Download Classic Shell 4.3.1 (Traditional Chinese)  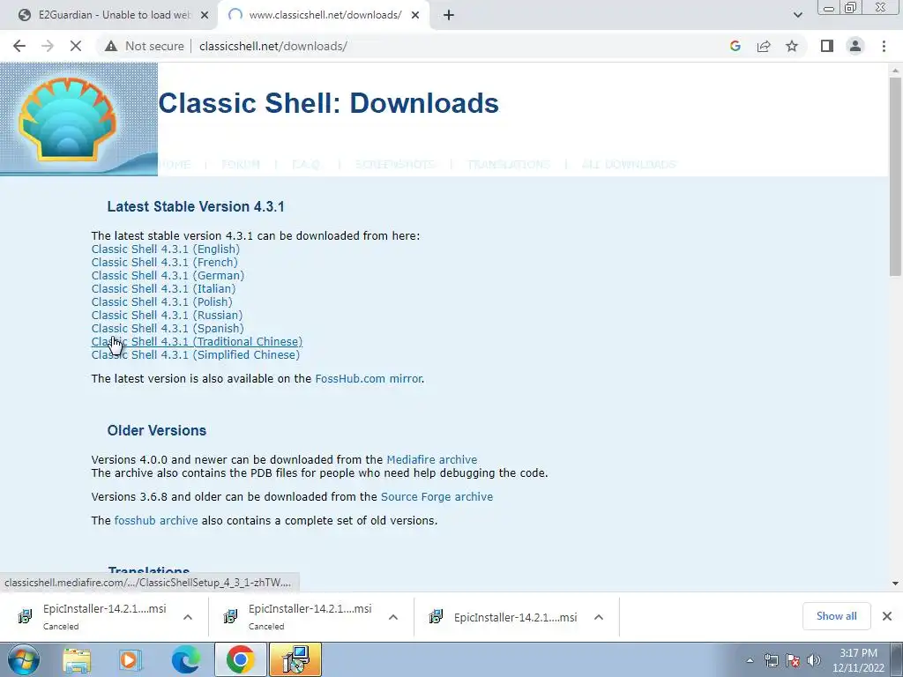click(x=197, y=342)
